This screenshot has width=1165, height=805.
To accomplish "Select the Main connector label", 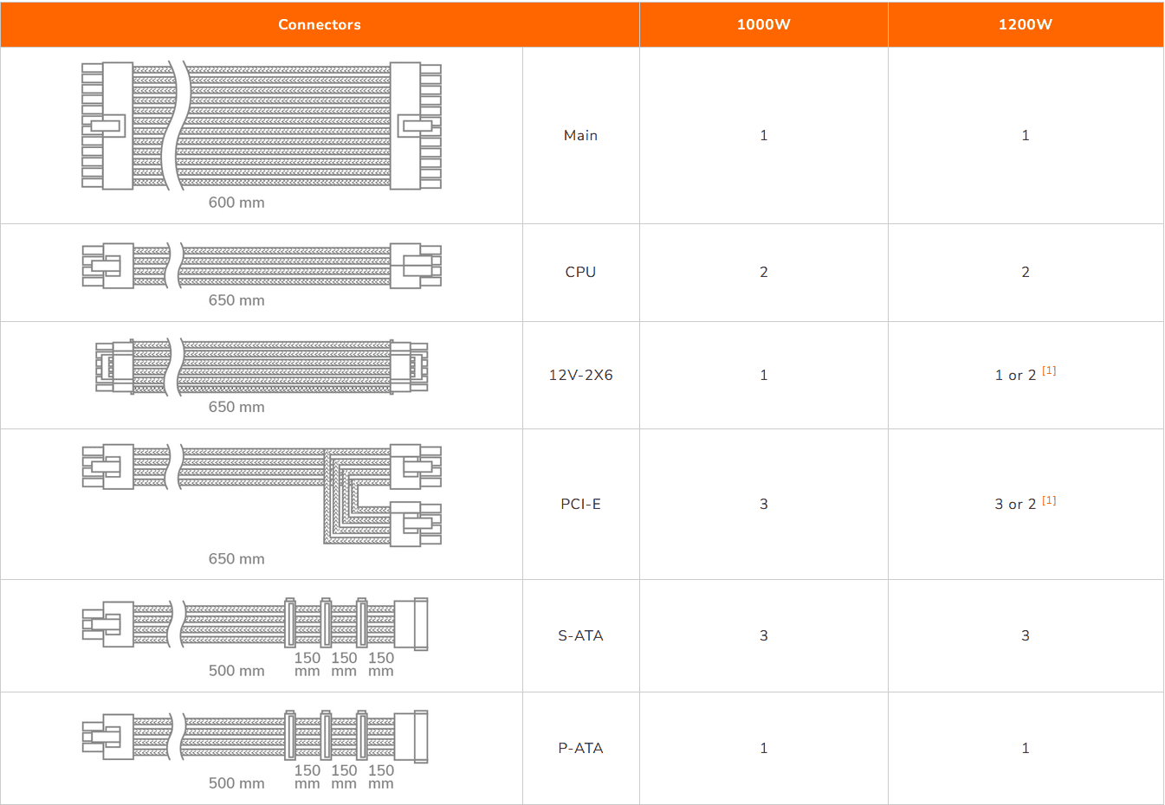I will point(580,135).
